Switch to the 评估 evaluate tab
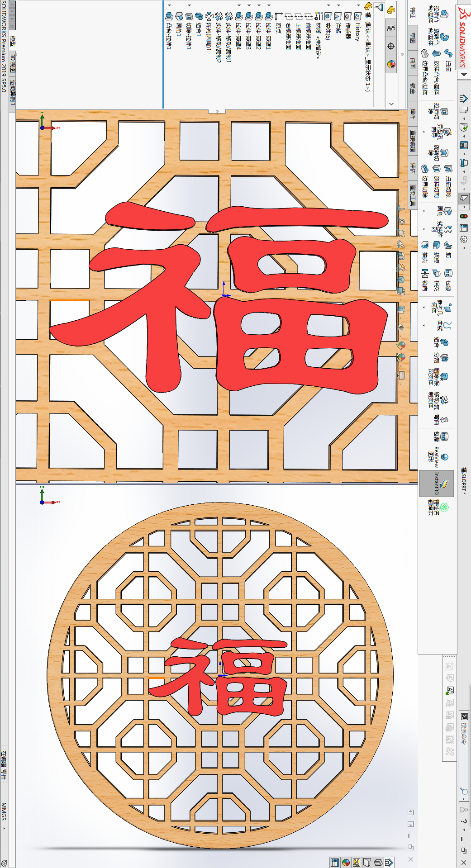Image resolution: width=471 pixels, height=868 pixels. [413, 168]
